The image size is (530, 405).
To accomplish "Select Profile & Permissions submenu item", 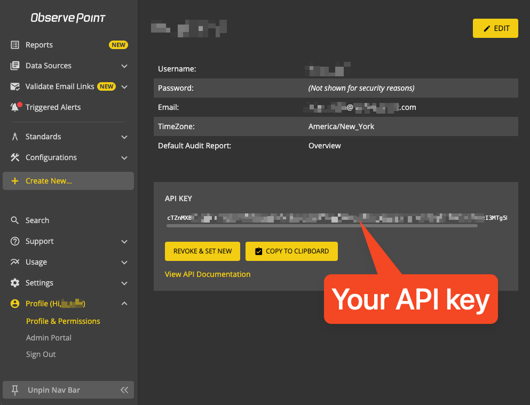I will click(x=63, y=321).
